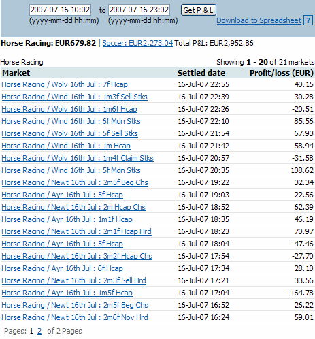Click the help question mark icon
The height and width of the screenshot is (339, 315).
308,20
